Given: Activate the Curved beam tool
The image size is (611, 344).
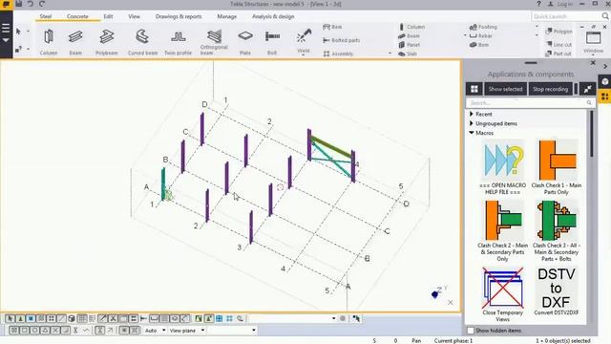Looking at the screenshot, I should (x=142, y=41).
